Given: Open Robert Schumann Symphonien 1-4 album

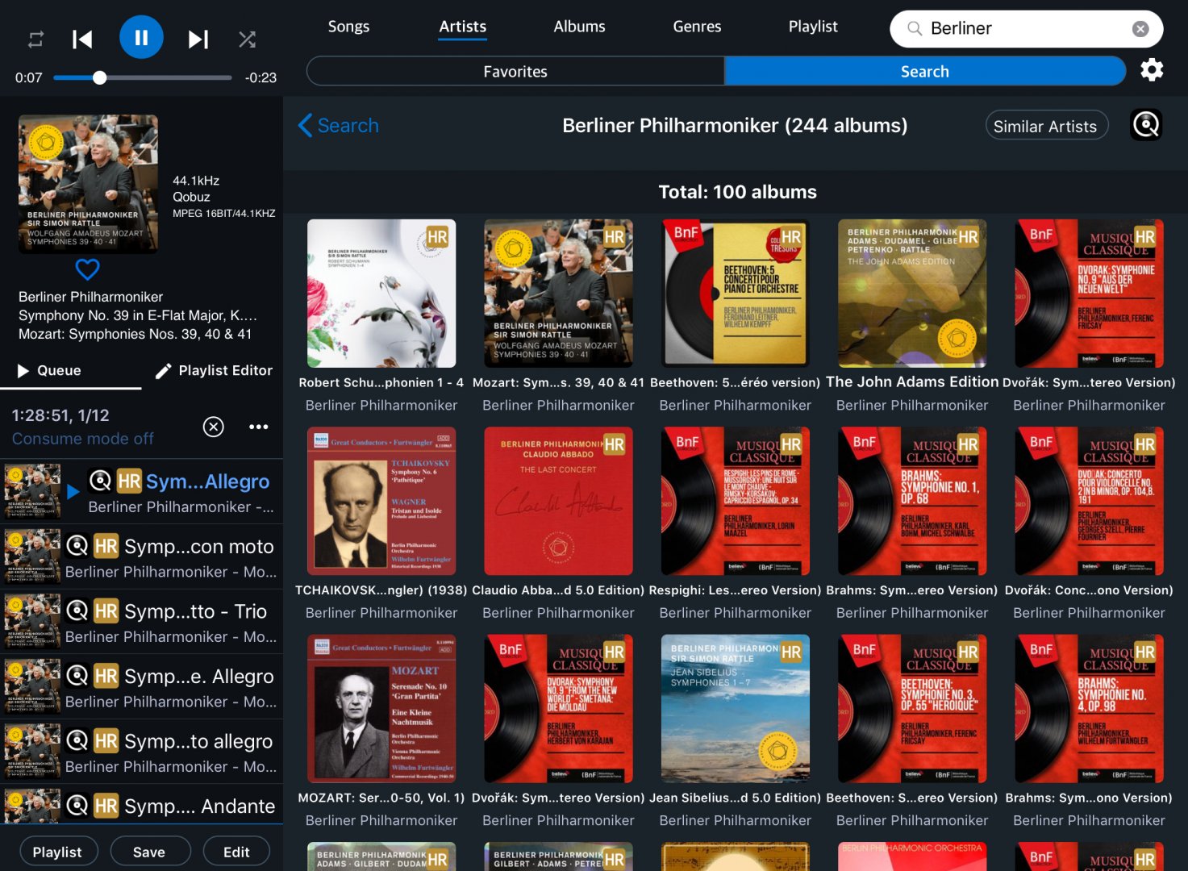Looking at the screenshot, I should 381,294.
